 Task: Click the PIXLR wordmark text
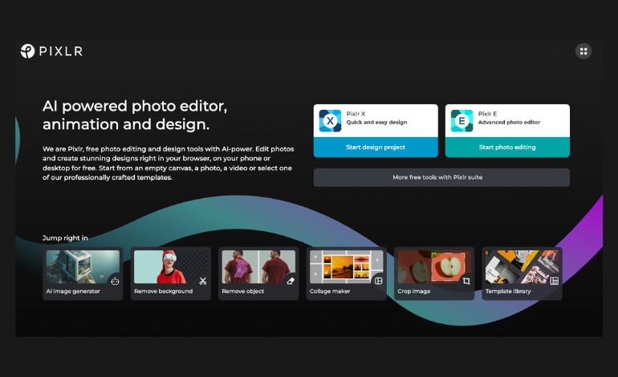click(x=61, y=51)
